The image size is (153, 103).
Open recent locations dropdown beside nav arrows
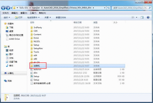click(11, 8)
